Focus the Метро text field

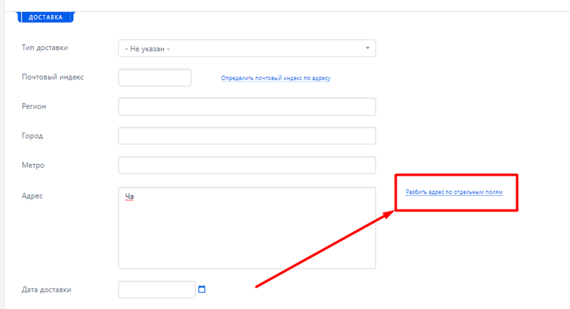point(247,165)
